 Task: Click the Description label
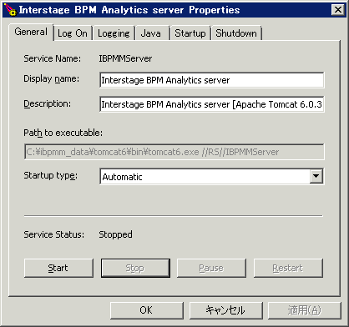click(x=47, y=103)
